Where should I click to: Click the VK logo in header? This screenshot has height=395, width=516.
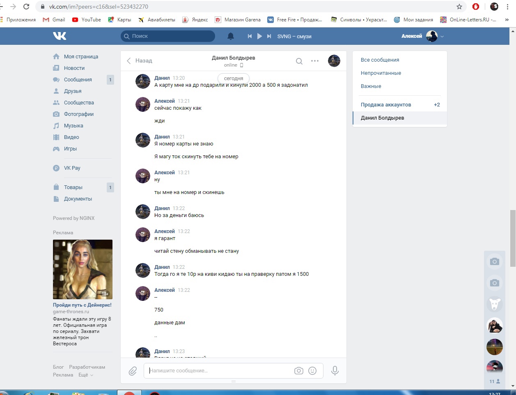tap(60, 36)
